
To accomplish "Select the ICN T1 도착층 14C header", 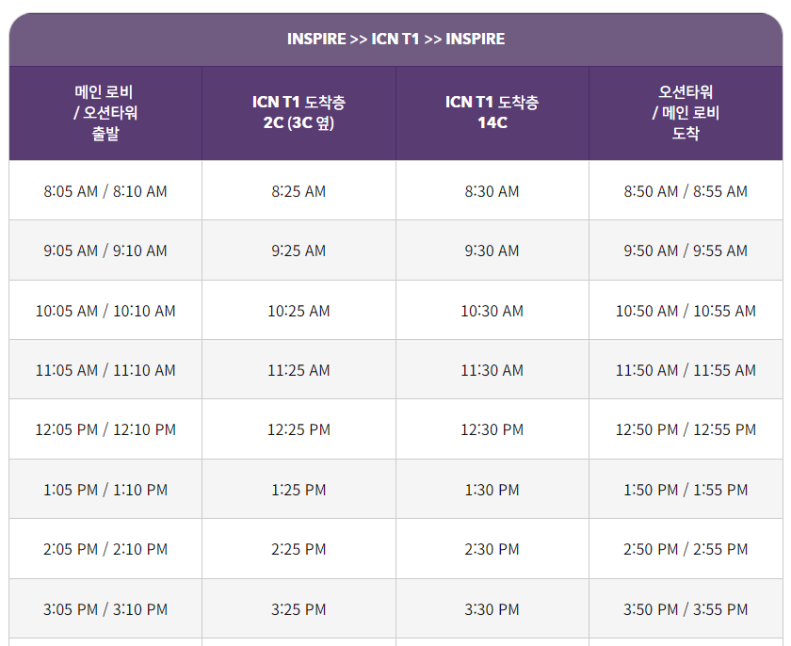I will 492,113.
